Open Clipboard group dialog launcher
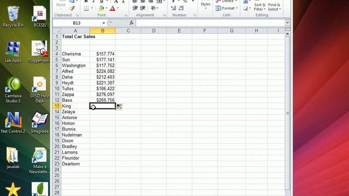The width and height of the screenshot is (349, 196). coord(77,15)
